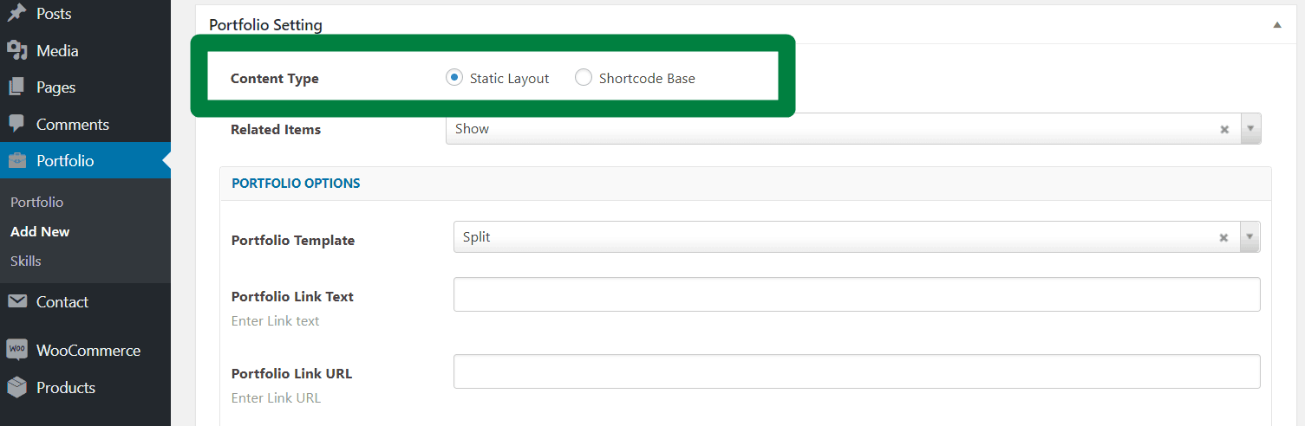The image size is (1305, 426).
Task: Open the Skills submenu item
Action: 26,261
